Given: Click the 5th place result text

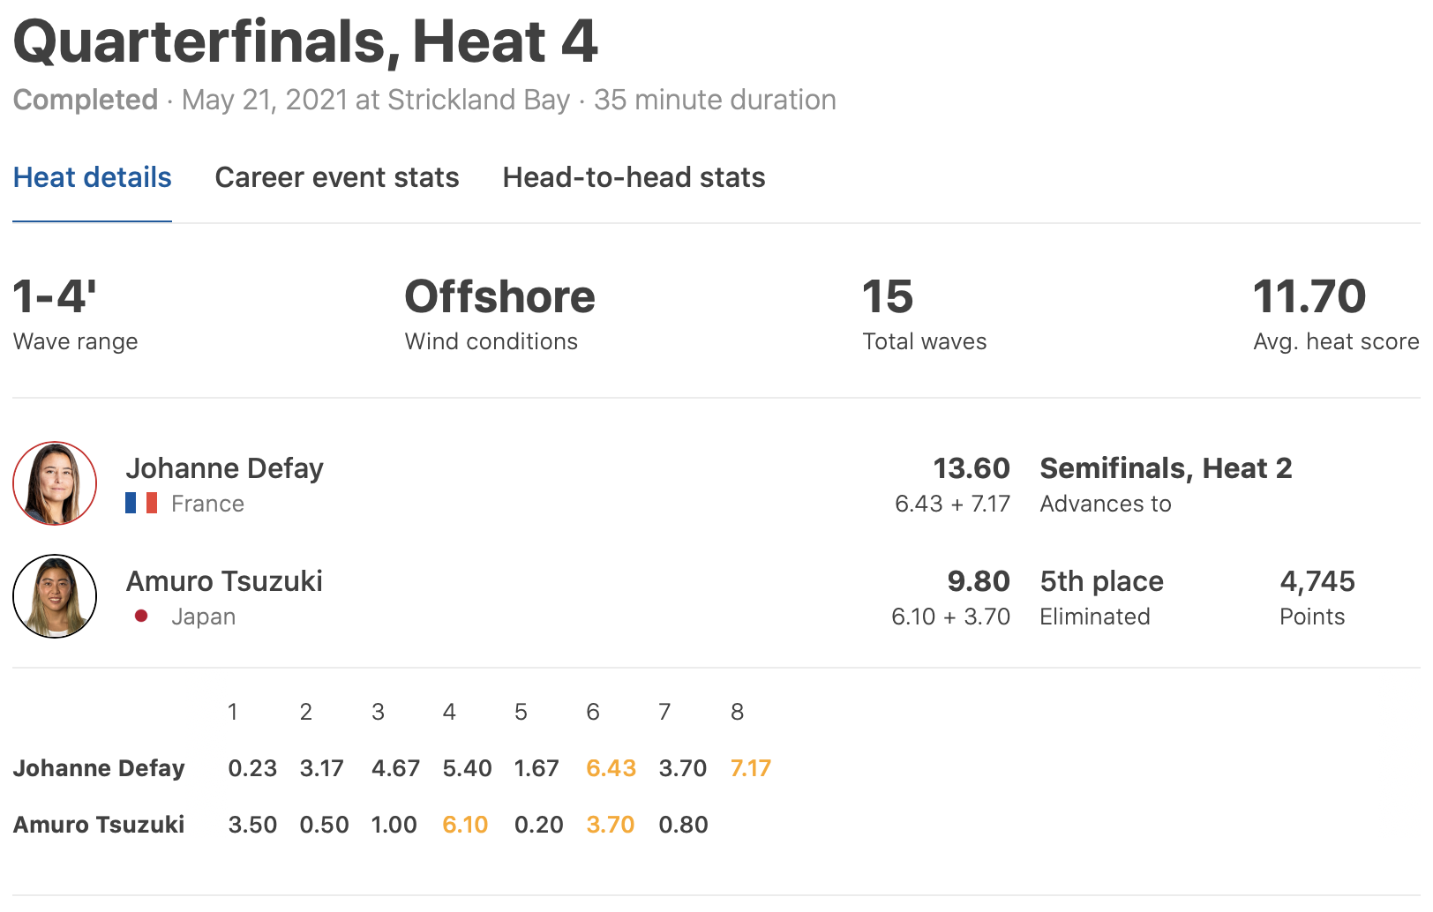Looking at the screenshot, I should pos(1101,581).
